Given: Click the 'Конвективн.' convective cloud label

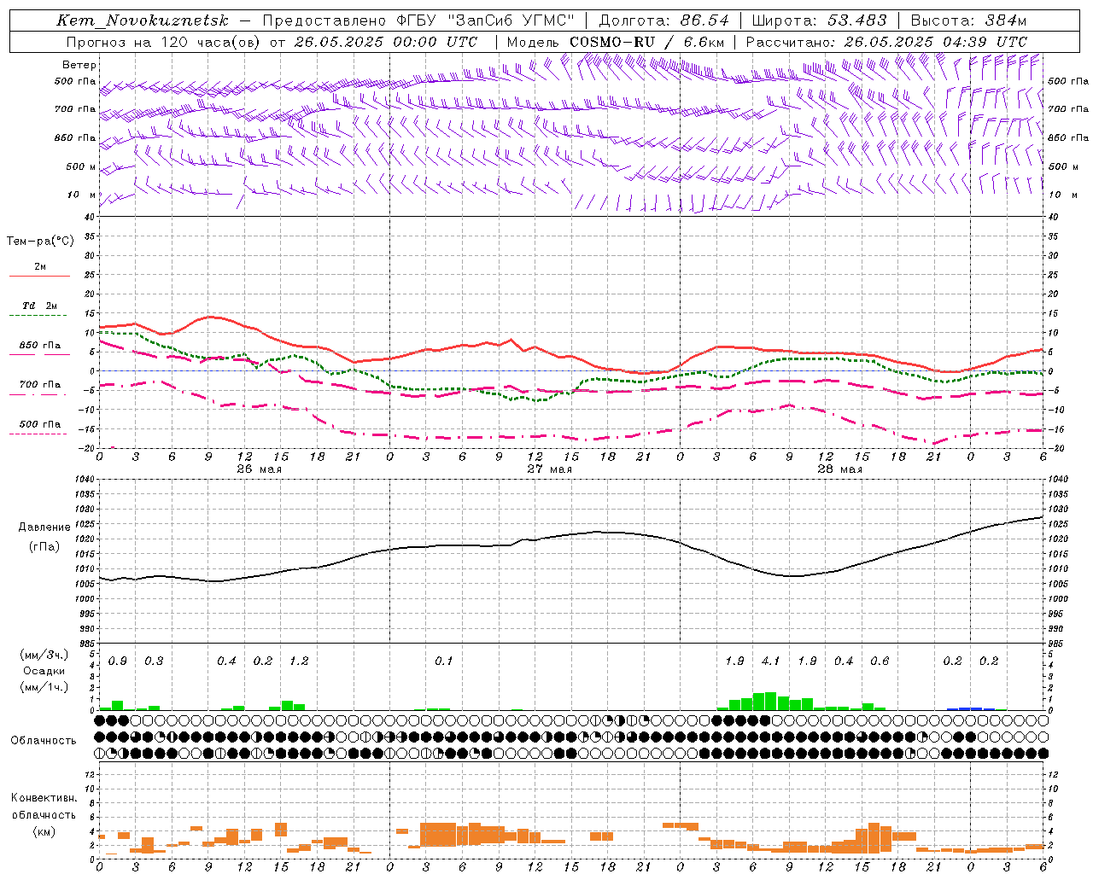Looking at the screenshot, I should coord(44,798).
